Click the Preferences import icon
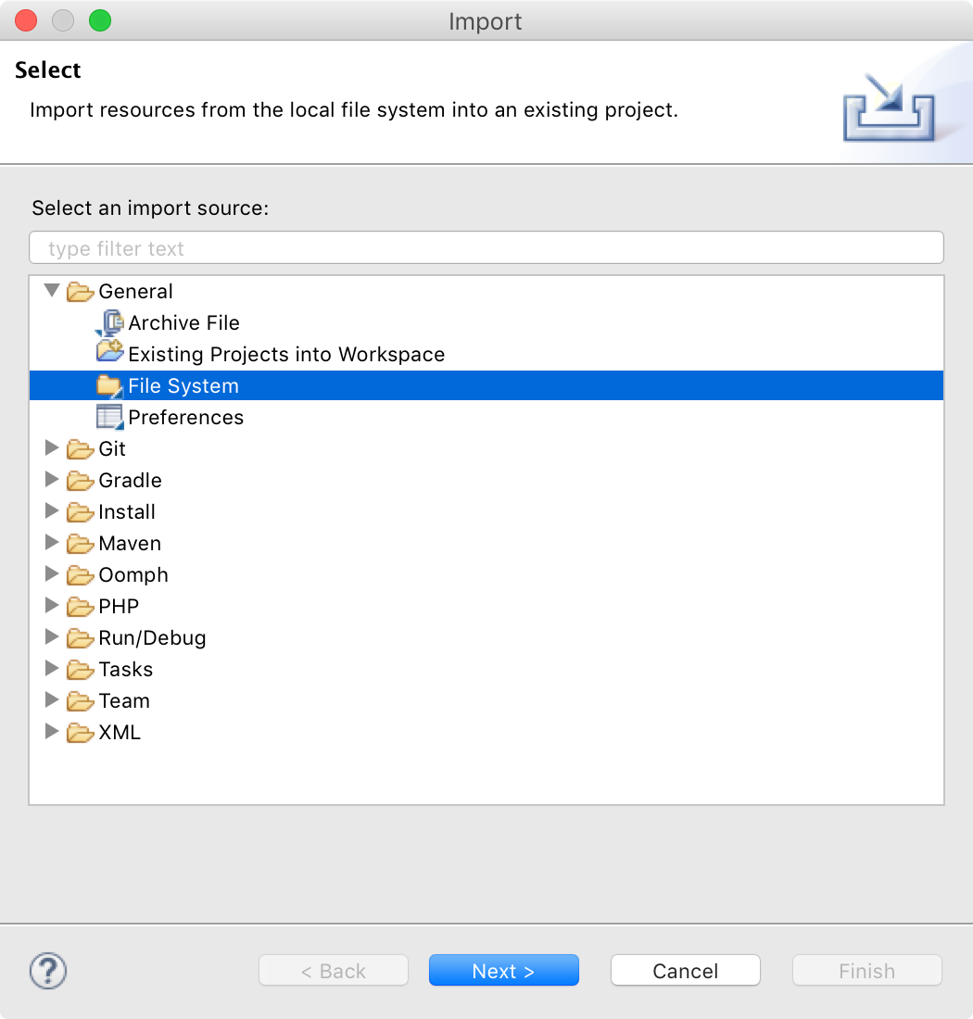The image size is (973, 1019). [x=109, y=417]
